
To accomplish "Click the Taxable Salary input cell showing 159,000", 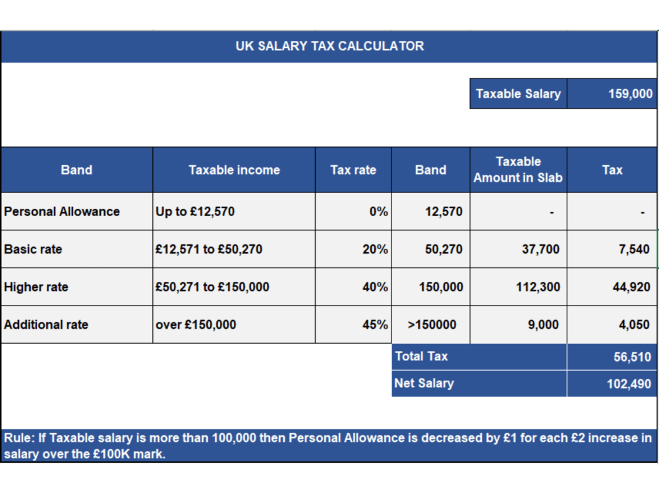I will 612,93.
